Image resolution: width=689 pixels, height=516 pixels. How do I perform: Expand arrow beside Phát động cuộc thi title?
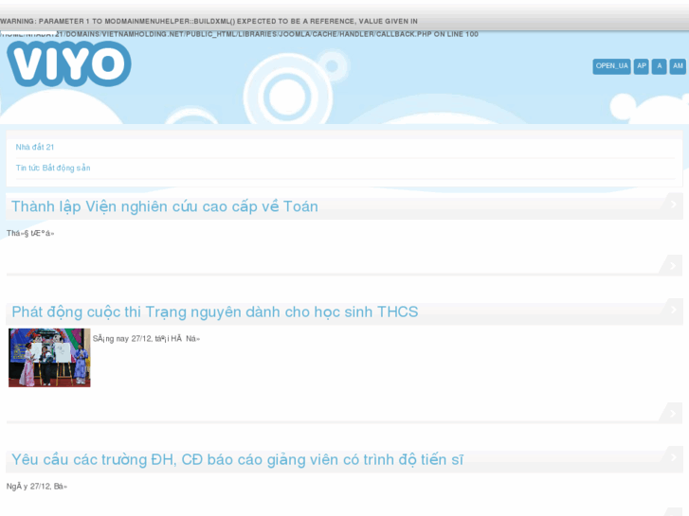(673, 310)
